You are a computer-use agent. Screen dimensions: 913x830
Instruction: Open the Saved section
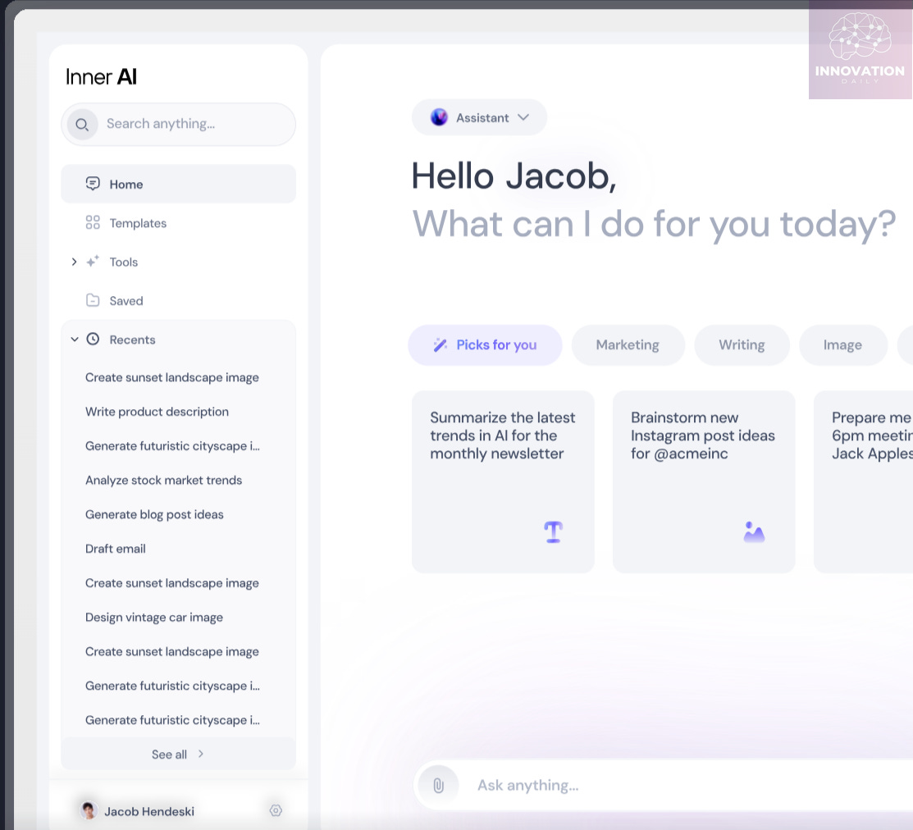(178, 300)
